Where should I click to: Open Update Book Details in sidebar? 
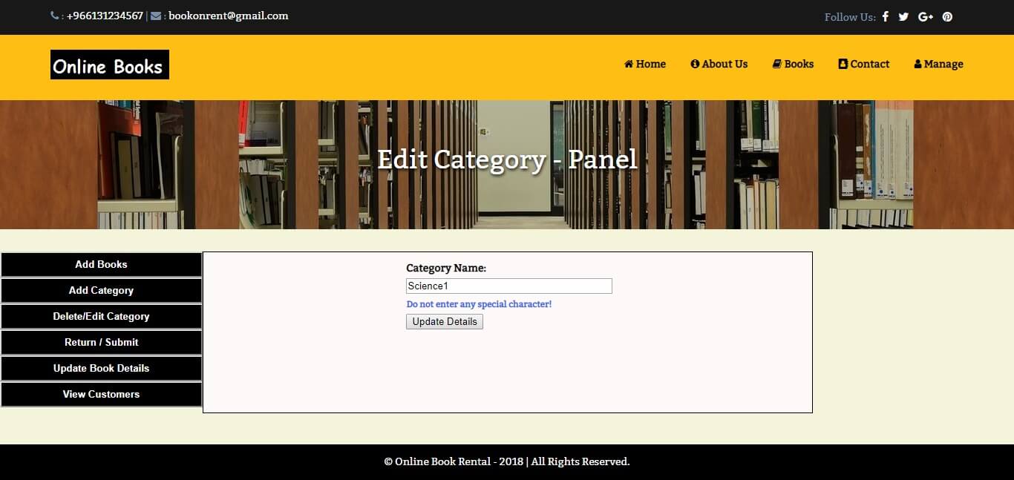pos(101,369)
